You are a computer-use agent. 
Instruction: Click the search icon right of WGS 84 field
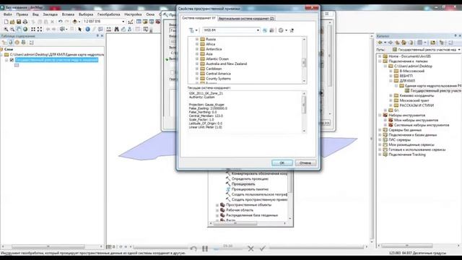pos(265,30)
